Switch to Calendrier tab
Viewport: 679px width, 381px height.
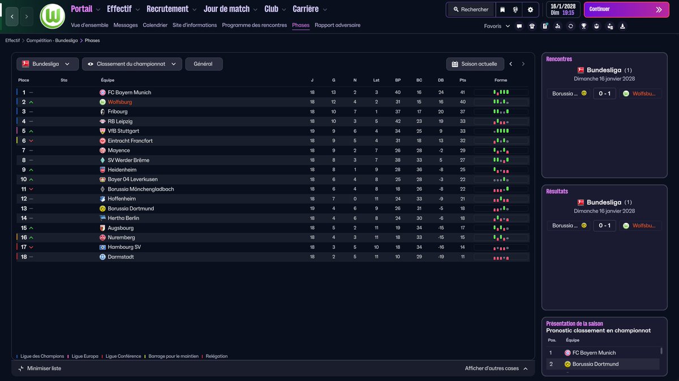click(x=155, y=25)
